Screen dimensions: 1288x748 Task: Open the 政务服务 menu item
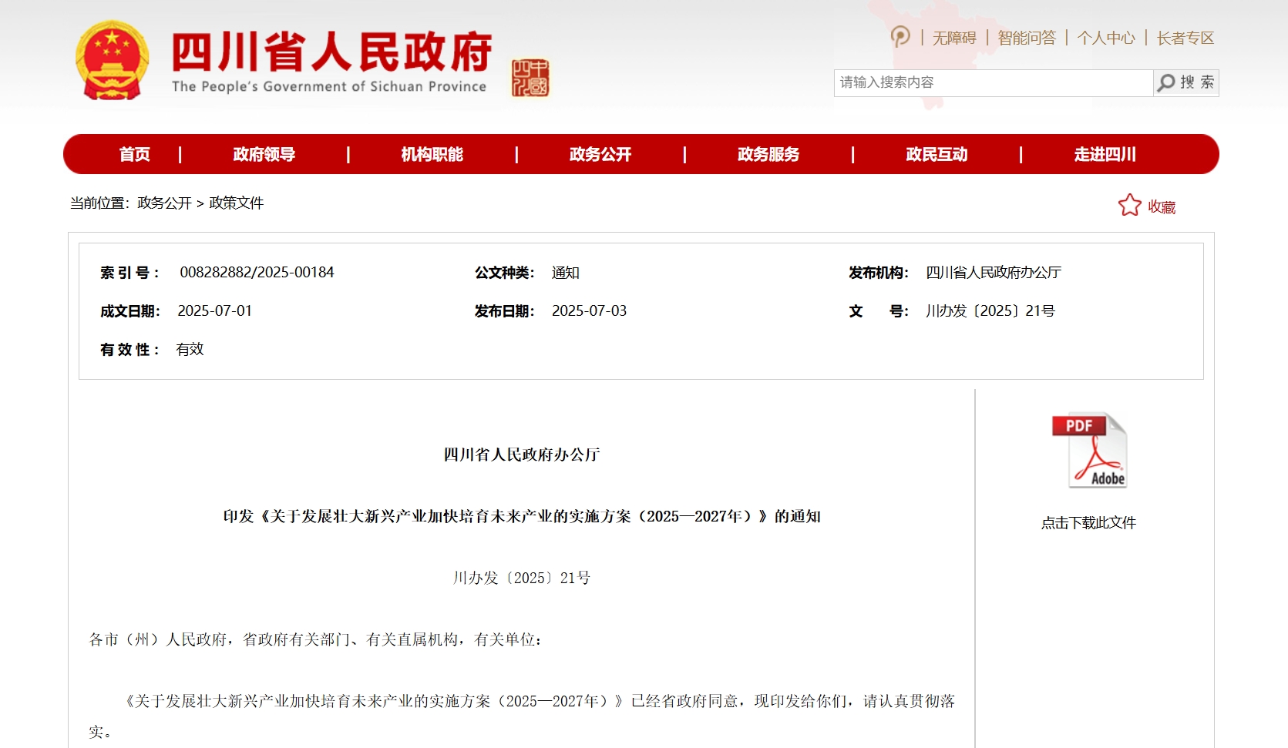tap(768, 154)
